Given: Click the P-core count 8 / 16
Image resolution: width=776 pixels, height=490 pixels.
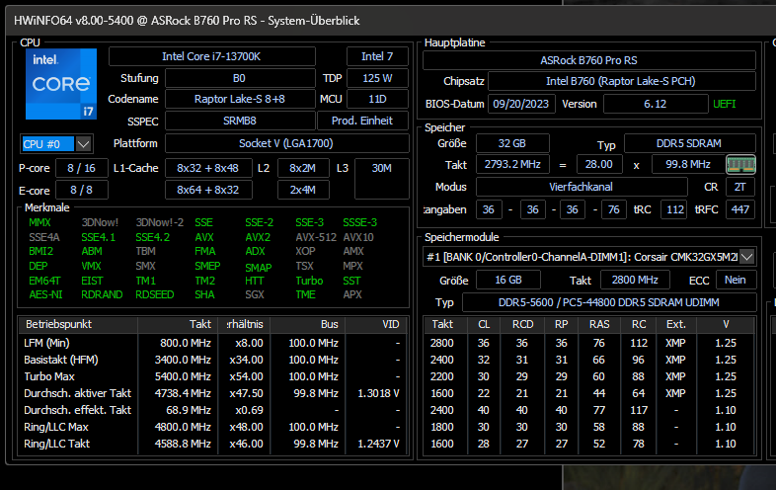Looking at the screenshot, I should click(x=82, y=168).
